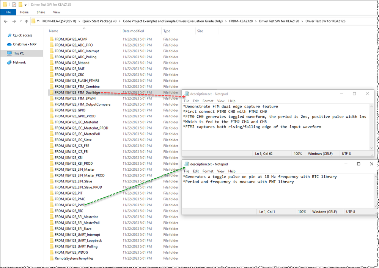The image size is (379, 268).
Task: Switch to the Home ribbon tab
Action: [24, 12]
